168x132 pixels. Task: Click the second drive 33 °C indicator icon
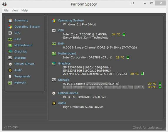point(160,87)
